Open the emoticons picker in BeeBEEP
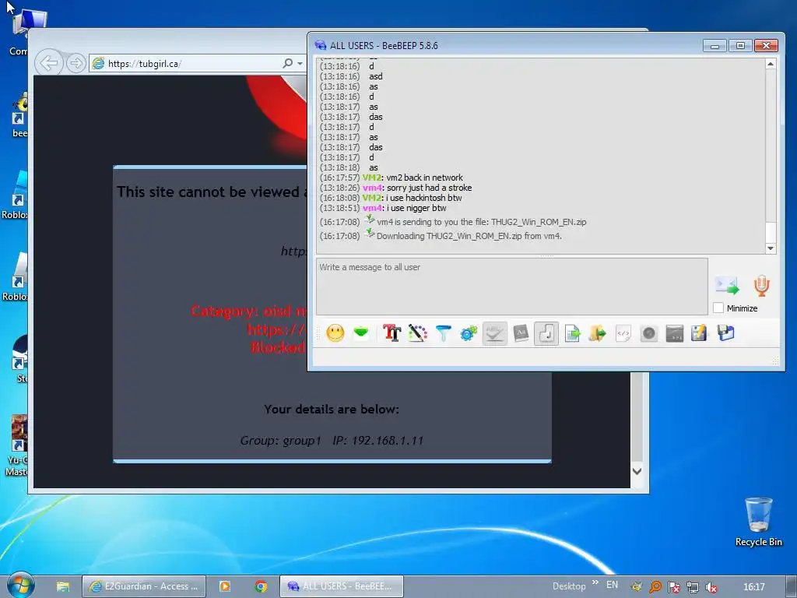The height and width of the screenshot is (598, 797). pyautogui.click(x=335, y=333)
